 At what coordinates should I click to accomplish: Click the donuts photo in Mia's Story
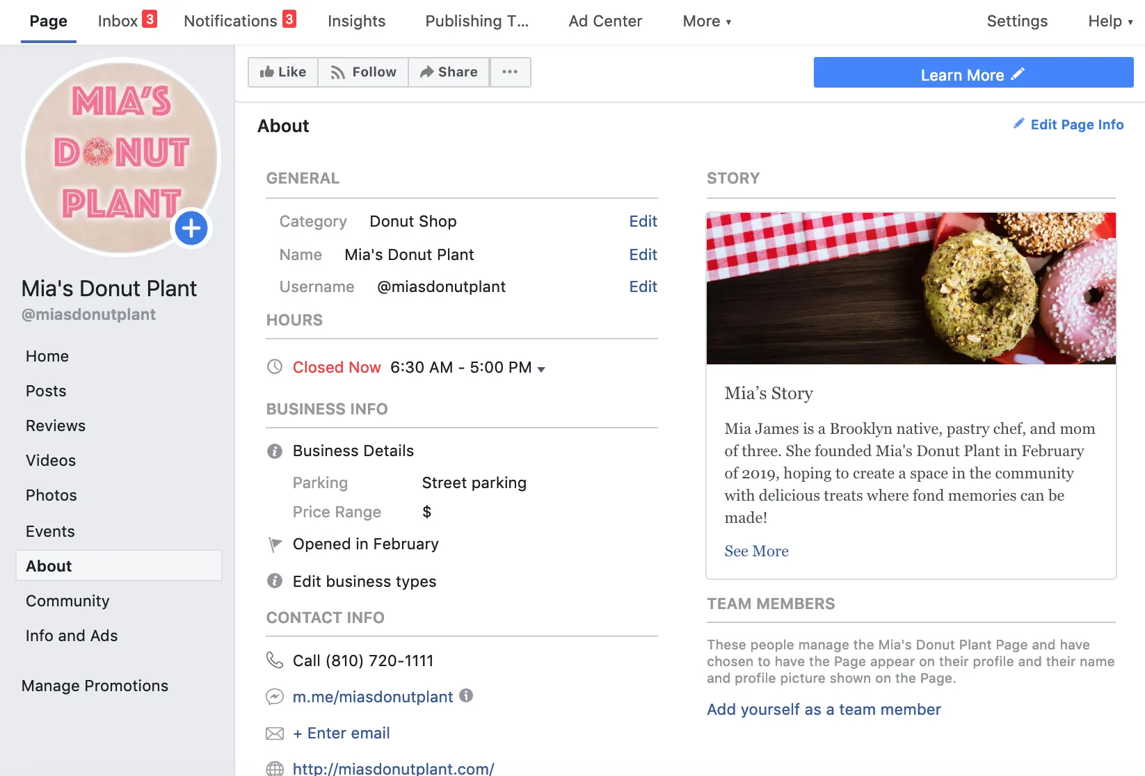[911, 288]
